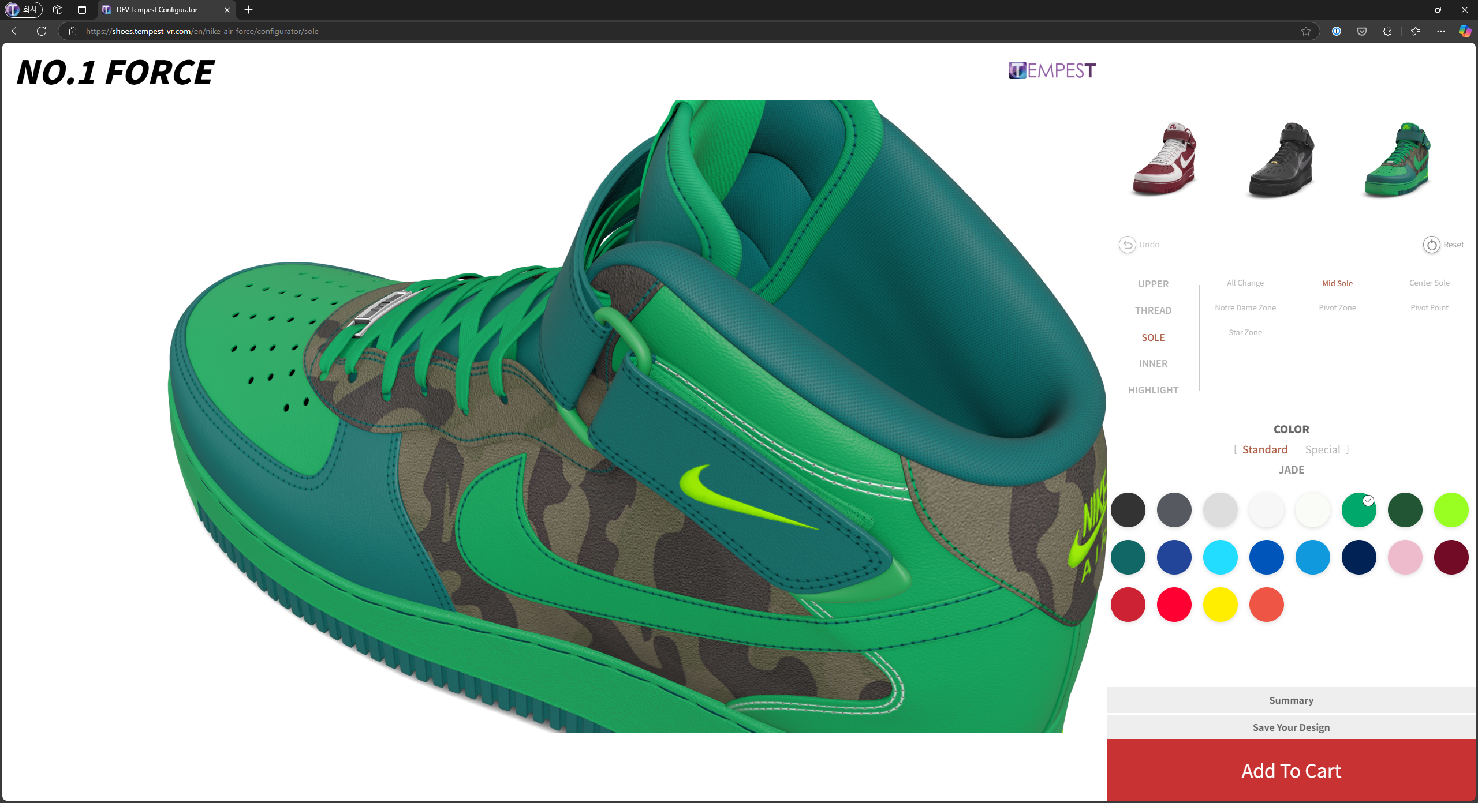The width and height of the screenshot is (1478, 803).
Task: Click the Undo arrow icon
Action: pos(1127,245)
